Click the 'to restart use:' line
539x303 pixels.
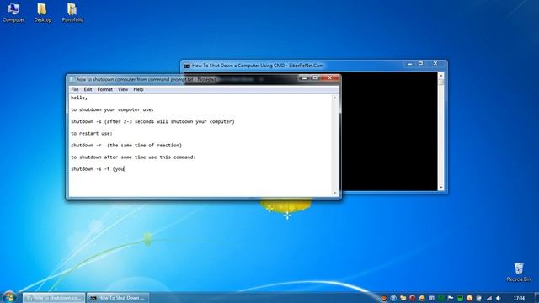tap(92, 133)
